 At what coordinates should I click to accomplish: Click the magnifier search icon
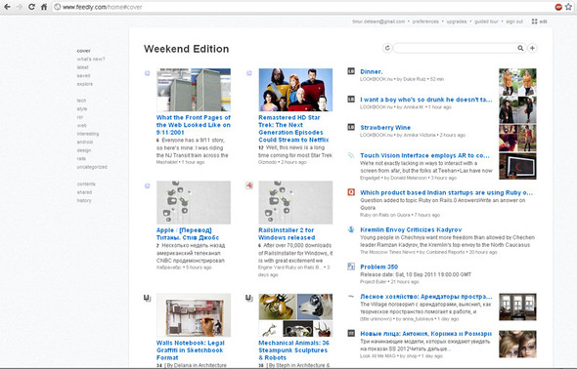(x=520, y=48)
